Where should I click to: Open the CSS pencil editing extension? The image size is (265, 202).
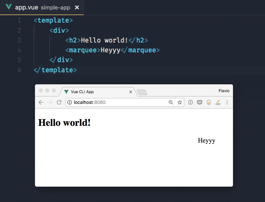(218, 102)
